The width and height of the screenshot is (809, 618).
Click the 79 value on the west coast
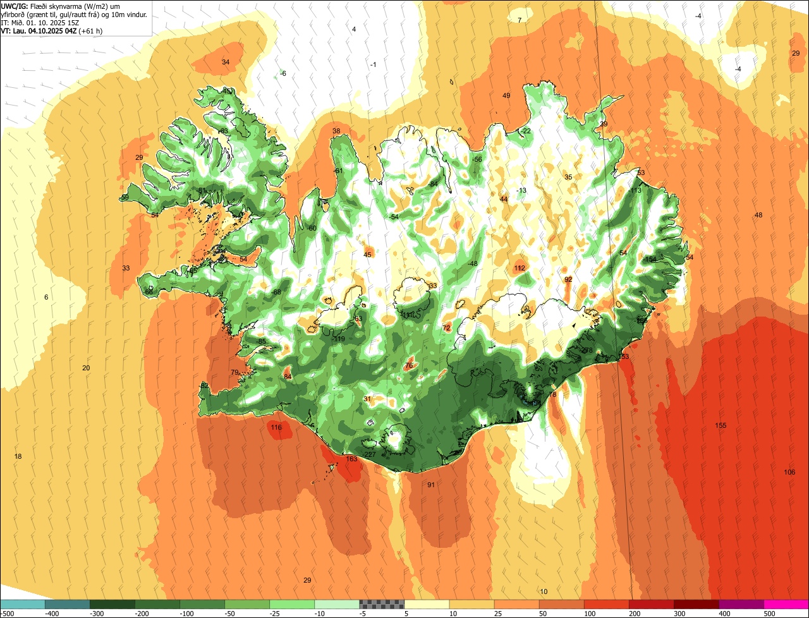click(x=234, y=372)
